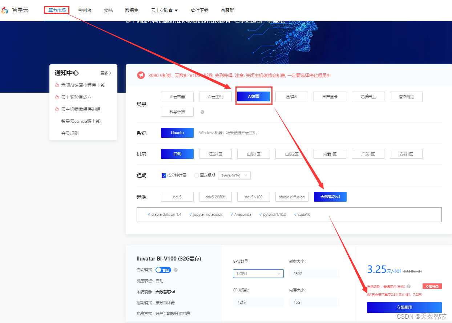The height and width of the screenshot is (323, 452).
Task: Select Ubuntu system option
Action: tap(177, 133)
